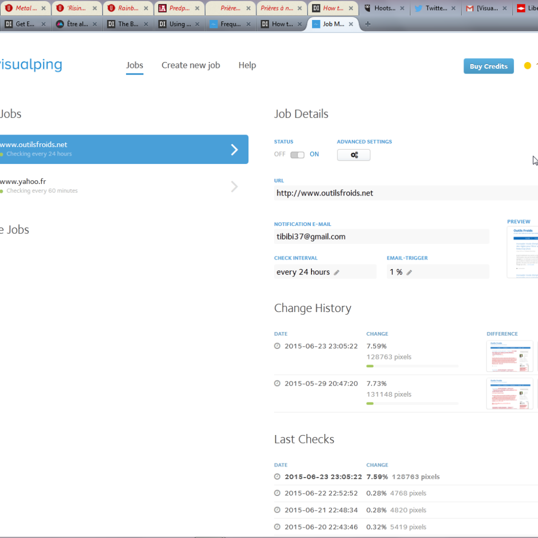Switch to the Prière... browser tab
Screen dimensions: 538x538
coord(231,8)
